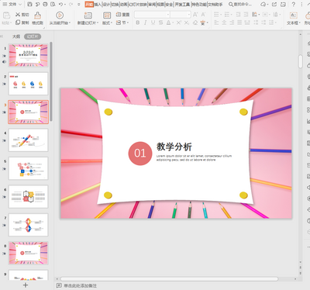
Task: Select slide 5 thumbnail
Action: [x=28, y=168]
